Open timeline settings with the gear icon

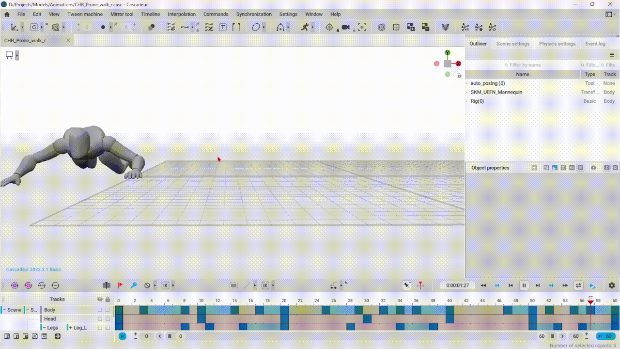click(x=612, y=286)
